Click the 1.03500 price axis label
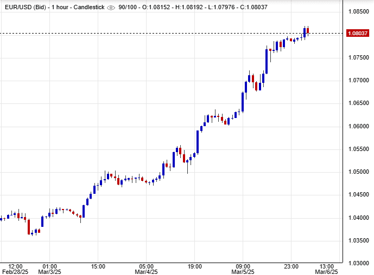The image size is (374, 275). pyautogui.click(x=358, y=240)
